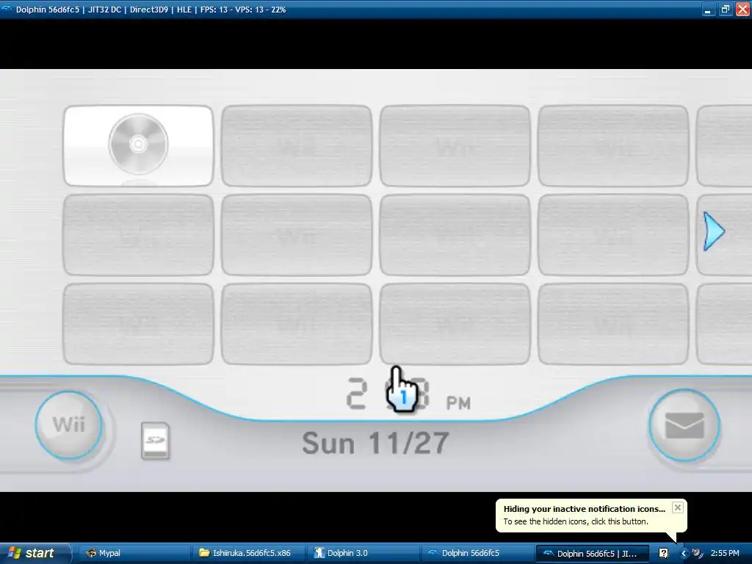Click the tray icon beside the clock
Viewport: 752px width, 564px height.
(698, 553)
